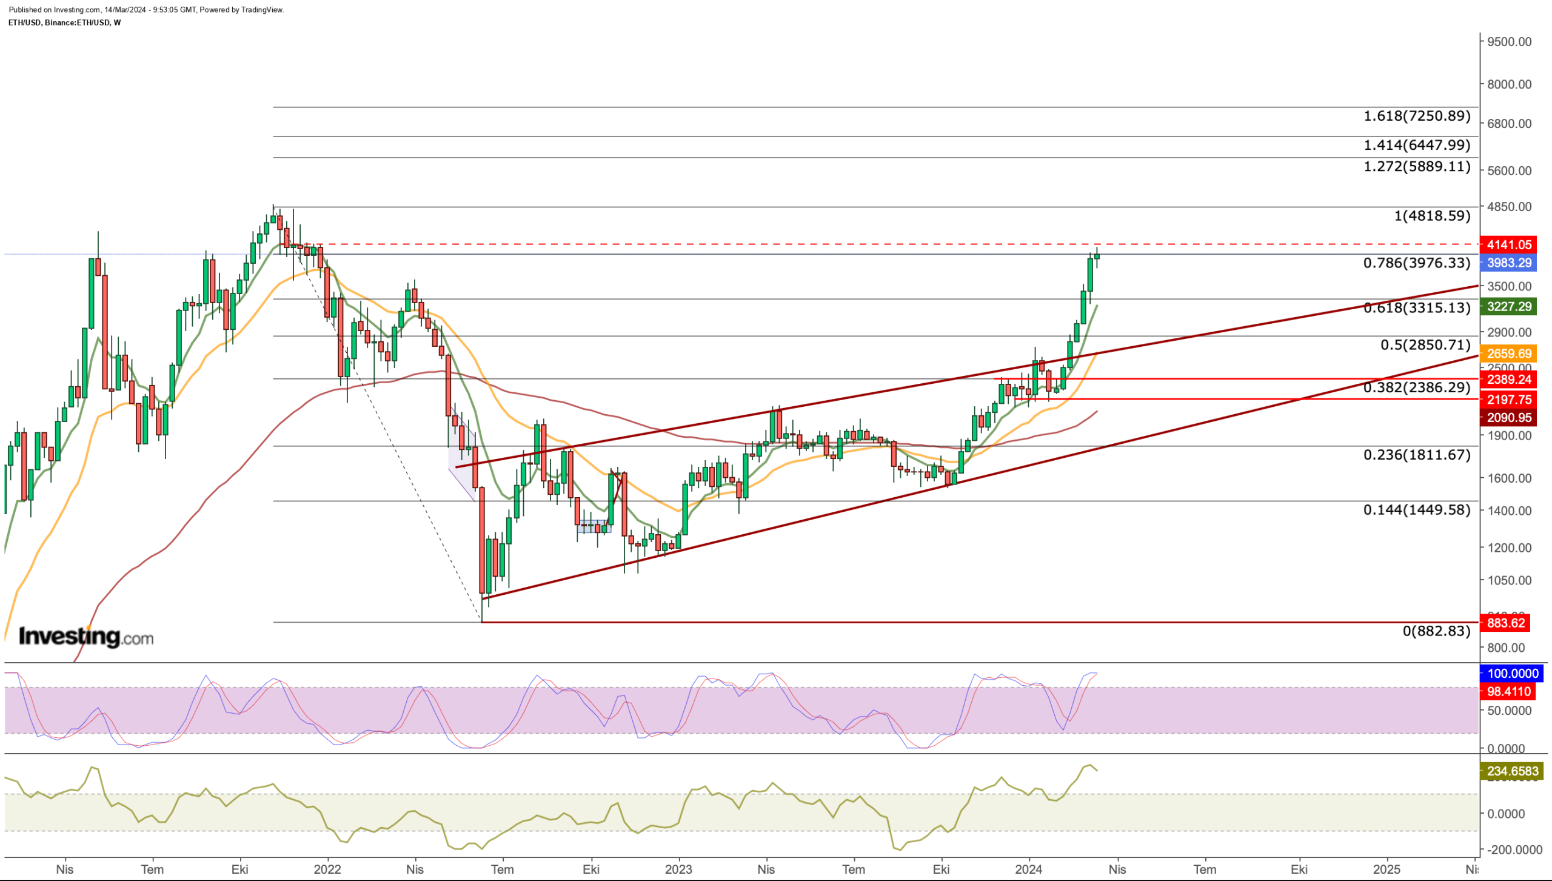Click the 3227.29 green moving average label

click(1508, 307)
